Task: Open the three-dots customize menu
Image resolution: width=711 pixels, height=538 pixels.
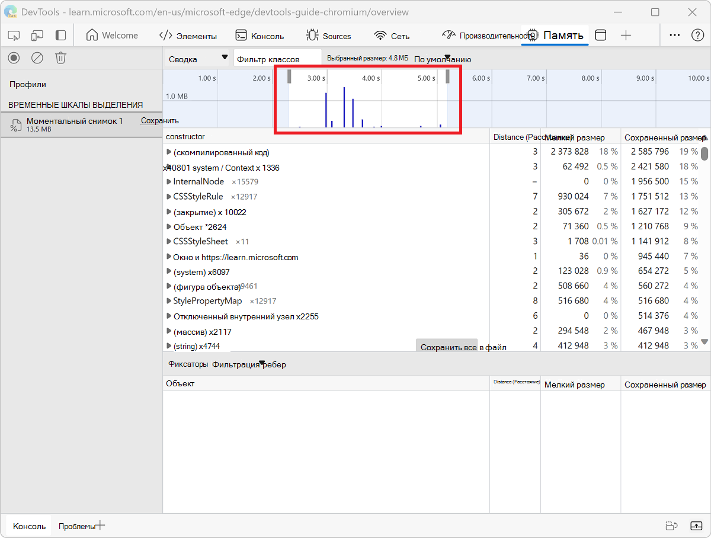Action: 674,36
